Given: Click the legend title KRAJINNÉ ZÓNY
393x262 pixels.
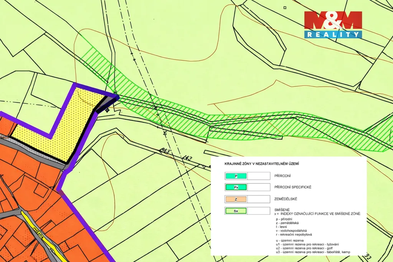Looking at the screenshot, I should (x=262, y=164).
